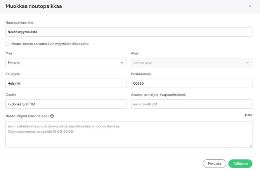Click the 'Nouto-osoite on sama kuin myymälän liikeosoite' label
Screen dimensions: 260x171
50,44
